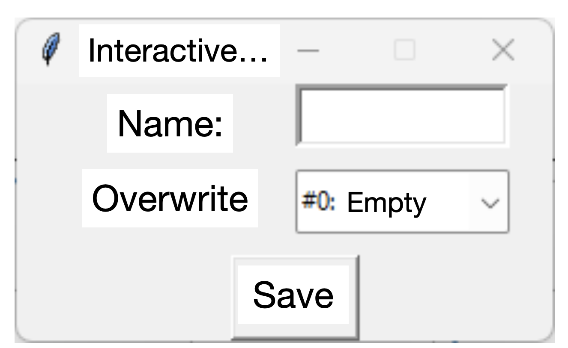This screenshot has height=348, width=568.
Task: Click the sunken border of Name entry
Action: click(402, 88)
